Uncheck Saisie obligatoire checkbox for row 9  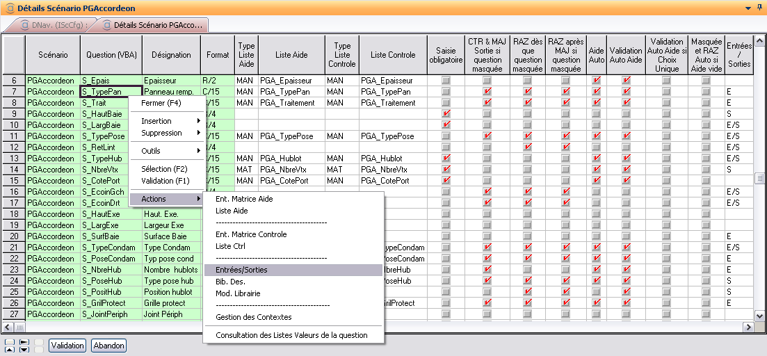[x=446, y=113]
